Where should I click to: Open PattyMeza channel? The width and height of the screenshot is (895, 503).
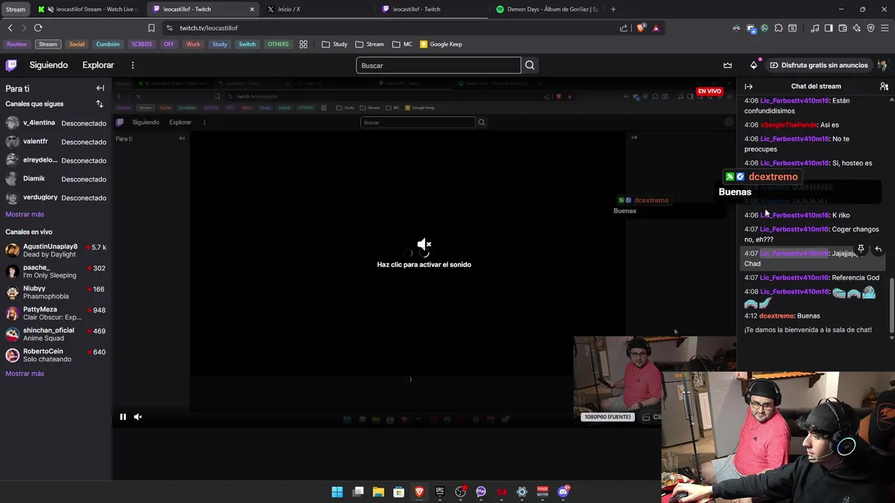[x=56, y=313]
